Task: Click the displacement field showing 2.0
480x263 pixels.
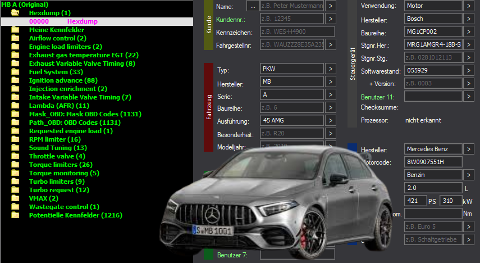Action: [x=433, y=188]
